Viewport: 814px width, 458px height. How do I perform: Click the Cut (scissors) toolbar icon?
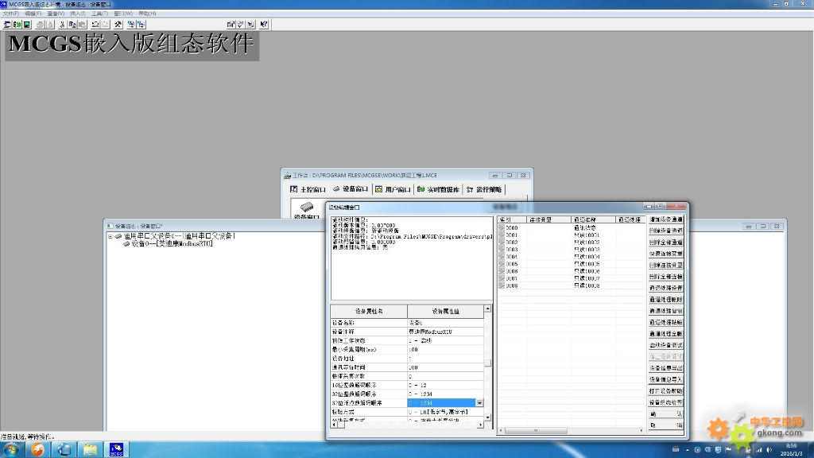coord(62,25)
